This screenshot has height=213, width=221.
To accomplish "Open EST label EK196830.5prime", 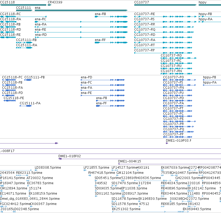I will click(152, 199).
